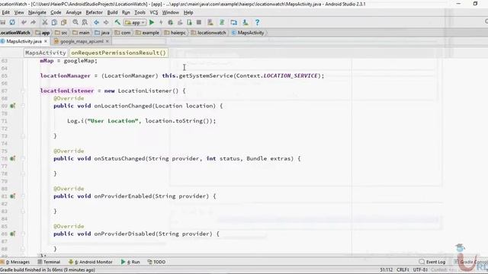Collapse the onStatusChanged method fold marker
Image resolution: width=488 pixels, height=274 pixels.
[23, 158]
